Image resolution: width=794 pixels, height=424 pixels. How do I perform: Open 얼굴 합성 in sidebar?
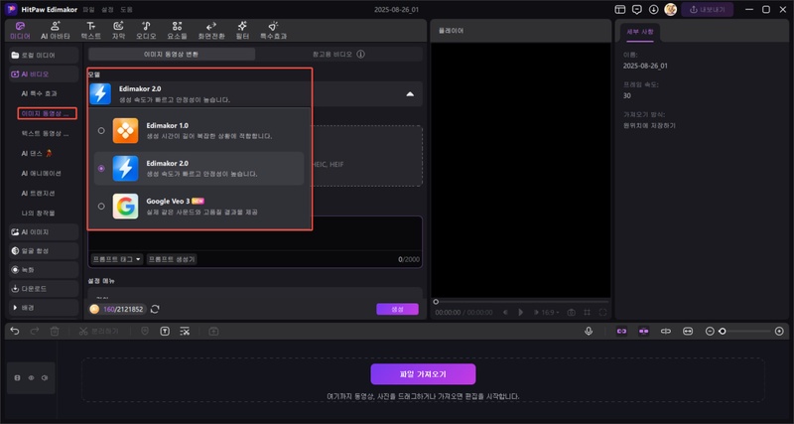(44, 251)
